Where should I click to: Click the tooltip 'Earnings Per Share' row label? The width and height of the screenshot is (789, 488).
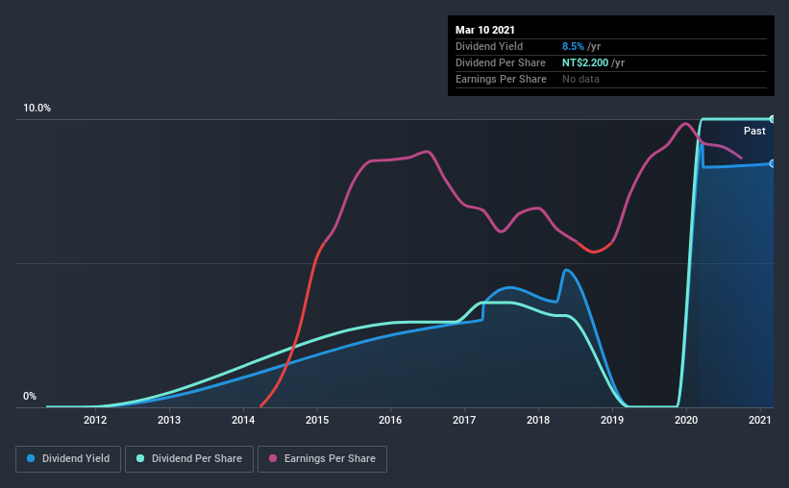click(501, 79)
